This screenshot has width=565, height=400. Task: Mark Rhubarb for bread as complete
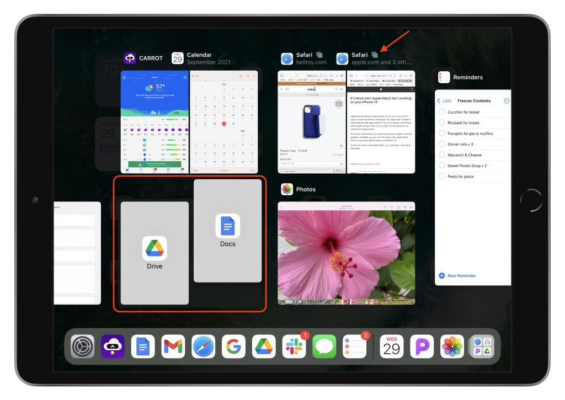(442, 122)
